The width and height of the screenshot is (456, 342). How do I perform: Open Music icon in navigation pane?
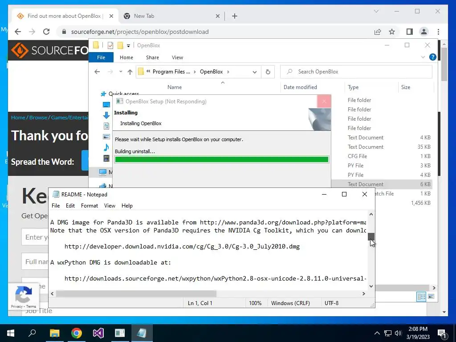click(106, 147)
